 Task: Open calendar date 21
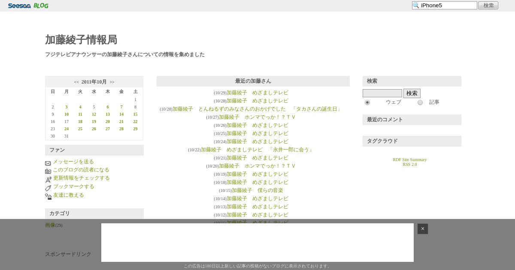coord(121,122)
